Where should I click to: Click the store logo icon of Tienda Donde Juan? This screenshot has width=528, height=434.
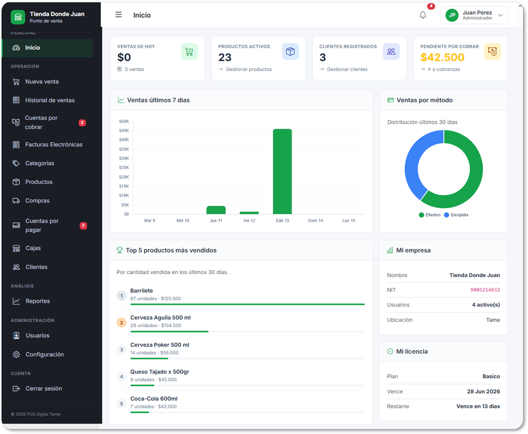click(18, 17)
